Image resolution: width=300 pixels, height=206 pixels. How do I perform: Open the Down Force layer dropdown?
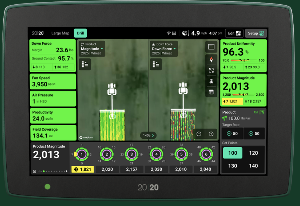click(164, 49)
